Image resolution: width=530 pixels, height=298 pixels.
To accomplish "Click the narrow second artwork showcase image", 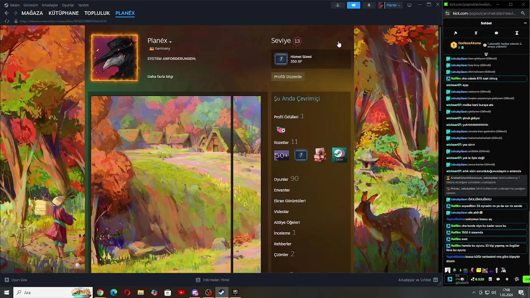I will tap(247, 184).
